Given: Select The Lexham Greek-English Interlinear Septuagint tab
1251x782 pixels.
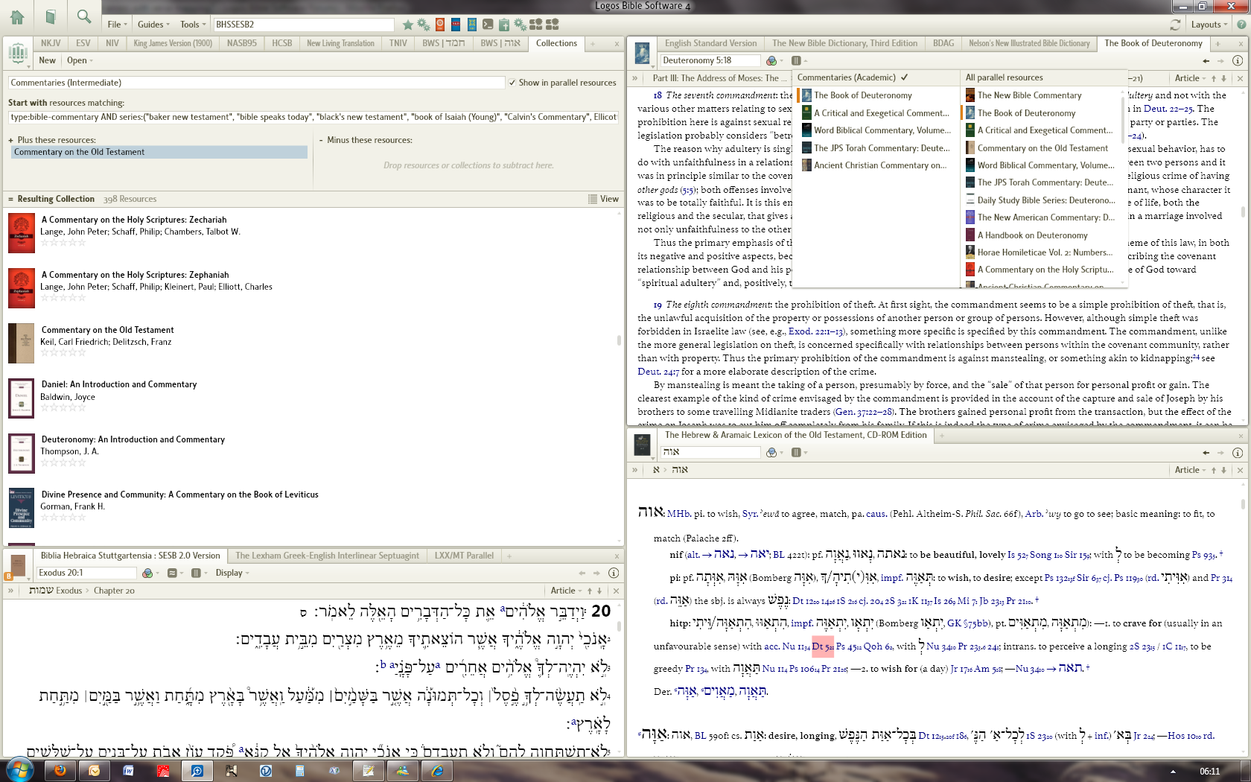Looking at the screenshot, I should [x=327, y=556].
